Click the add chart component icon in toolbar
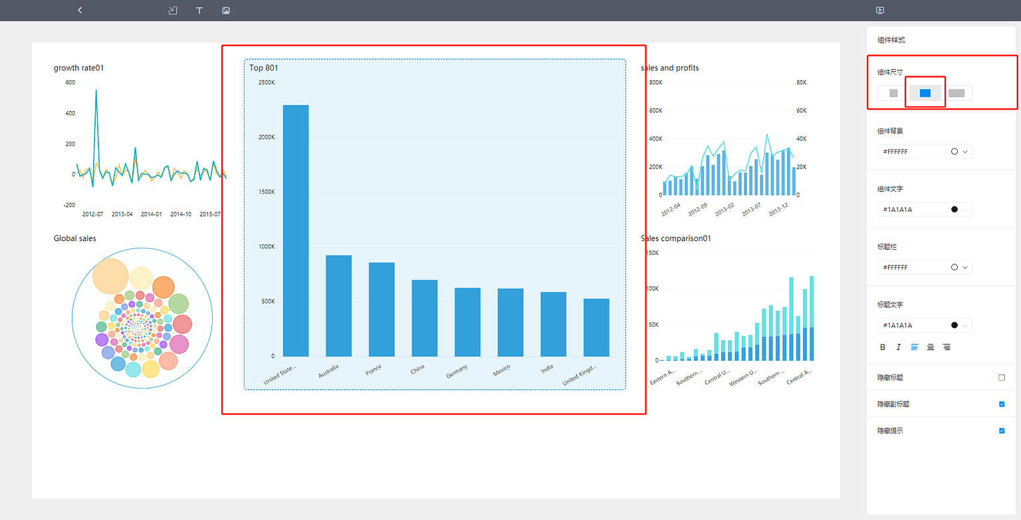 click(173, 11)
